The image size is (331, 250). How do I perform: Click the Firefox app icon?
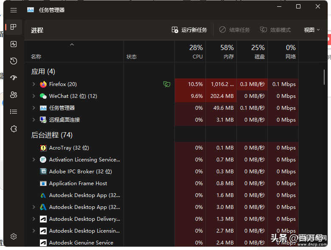tap(43, 84)
